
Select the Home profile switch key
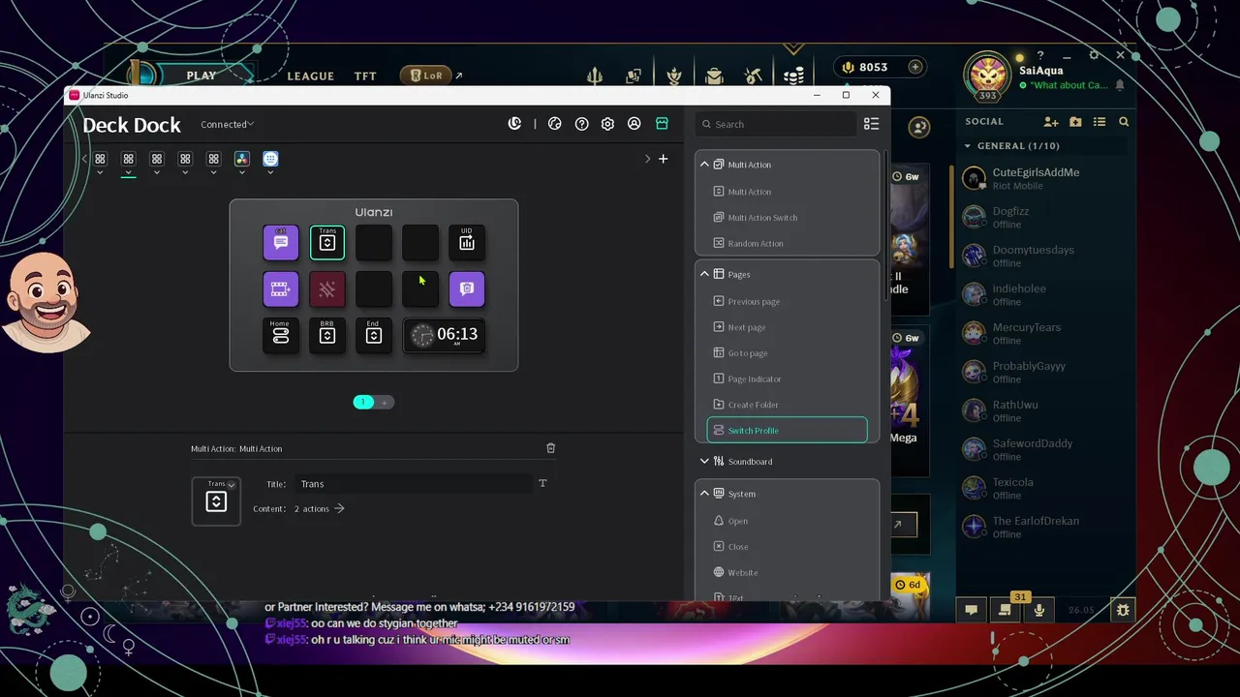(x=281, y=335)
